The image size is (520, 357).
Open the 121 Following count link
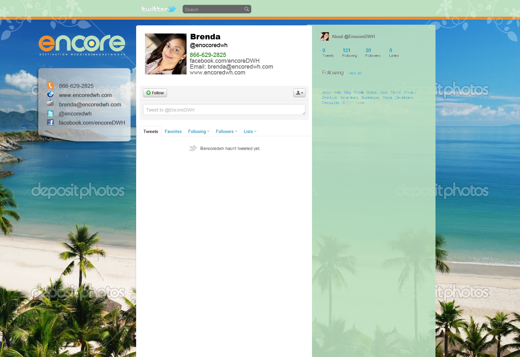tap(349, 52)
